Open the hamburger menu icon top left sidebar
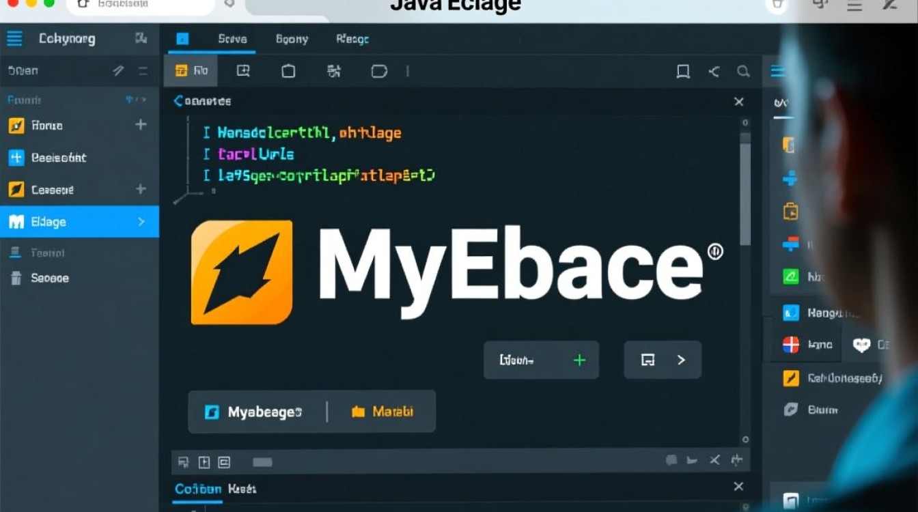Image resolution: width=918 pixels, height=512 pixels. (x=14, y=38)
